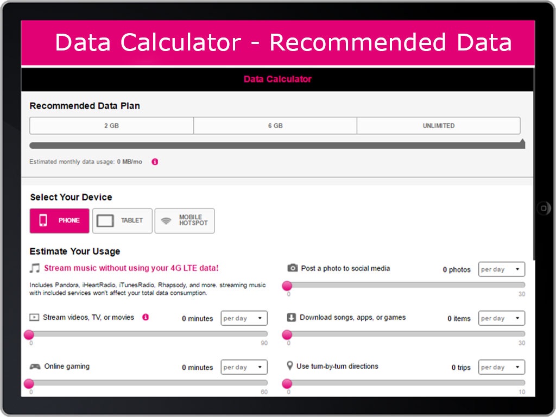Choose the 2 GB data plan segment
Viewport: 556px width, 417px height.
[x=112, y=125]
